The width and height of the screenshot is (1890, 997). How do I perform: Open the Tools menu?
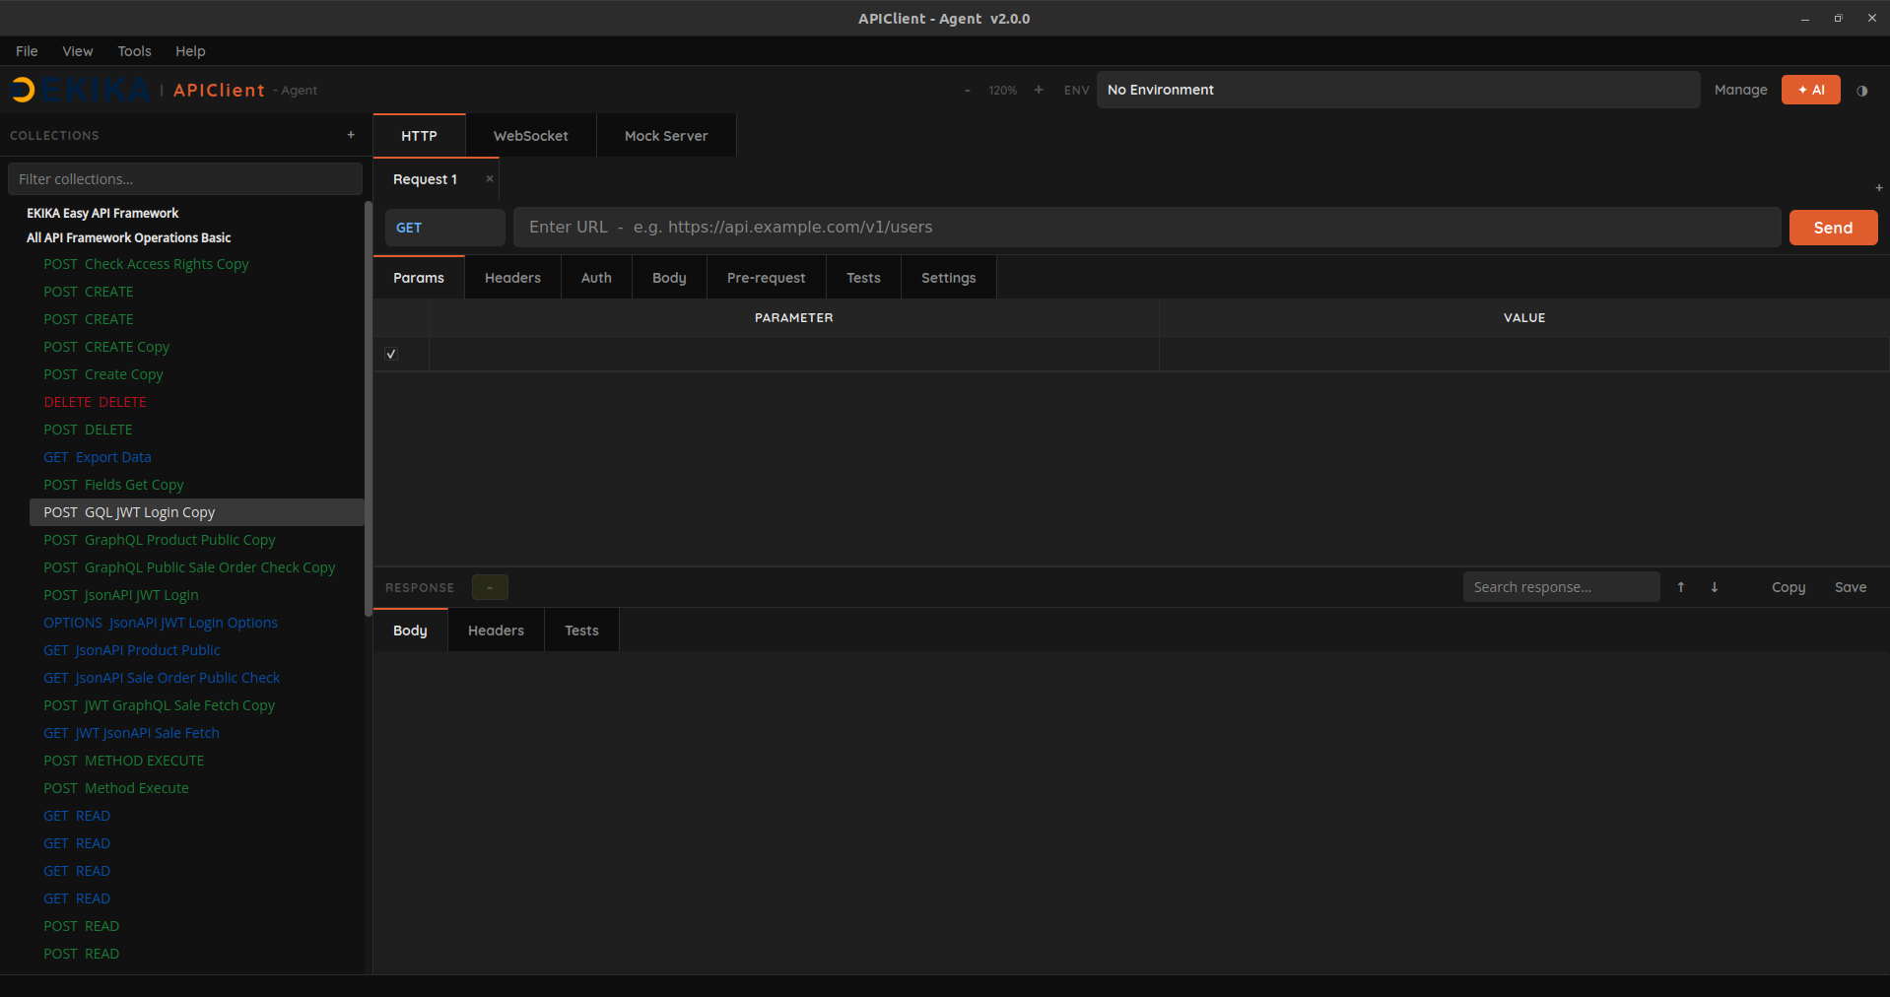[x=134, y=51]
